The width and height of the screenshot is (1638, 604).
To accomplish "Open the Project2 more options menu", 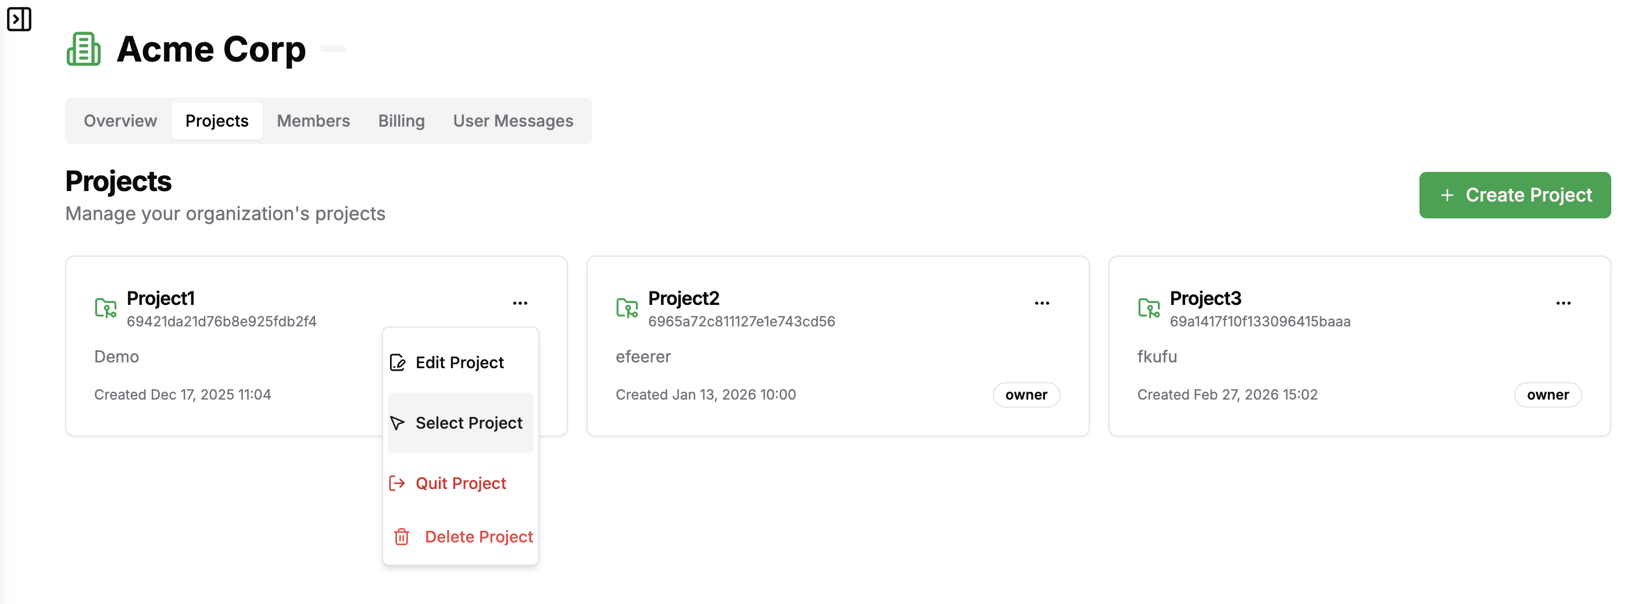I will point(1042,303).
